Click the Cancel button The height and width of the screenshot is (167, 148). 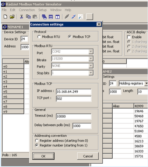[x=88, y=156]
